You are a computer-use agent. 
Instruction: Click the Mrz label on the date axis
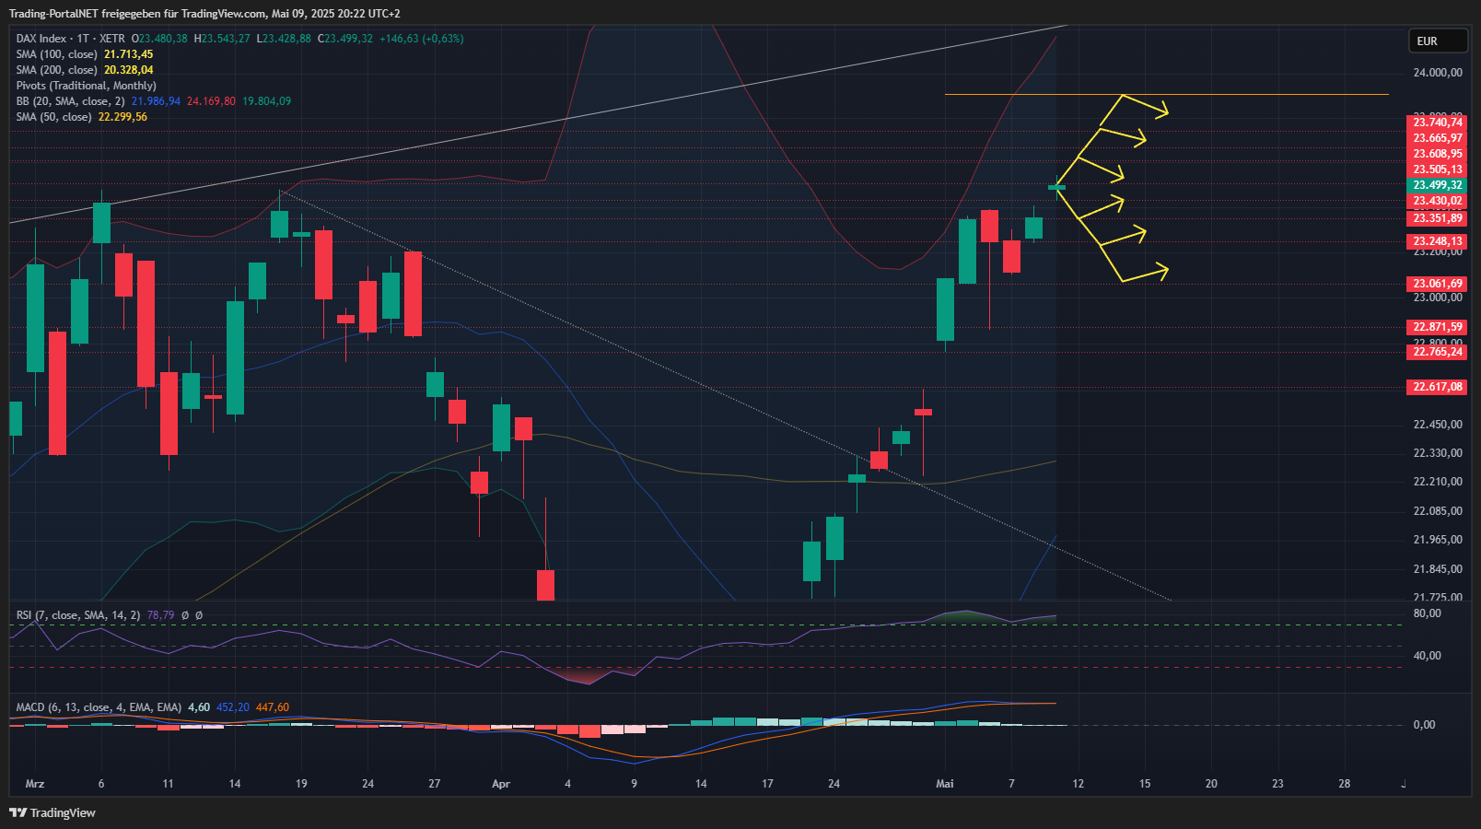35,784
